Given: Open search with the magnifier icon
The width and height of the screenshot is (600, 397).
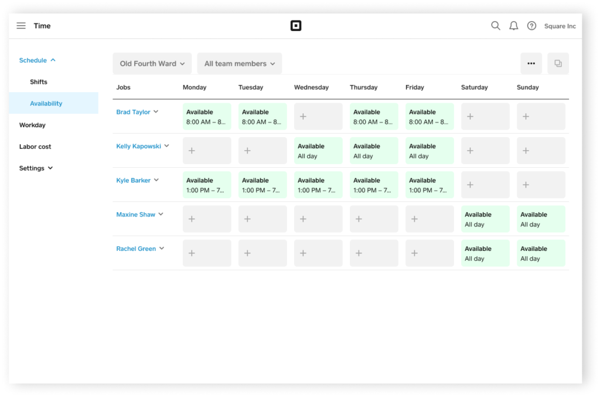Looking at the screenshot, I should (495, 26).
